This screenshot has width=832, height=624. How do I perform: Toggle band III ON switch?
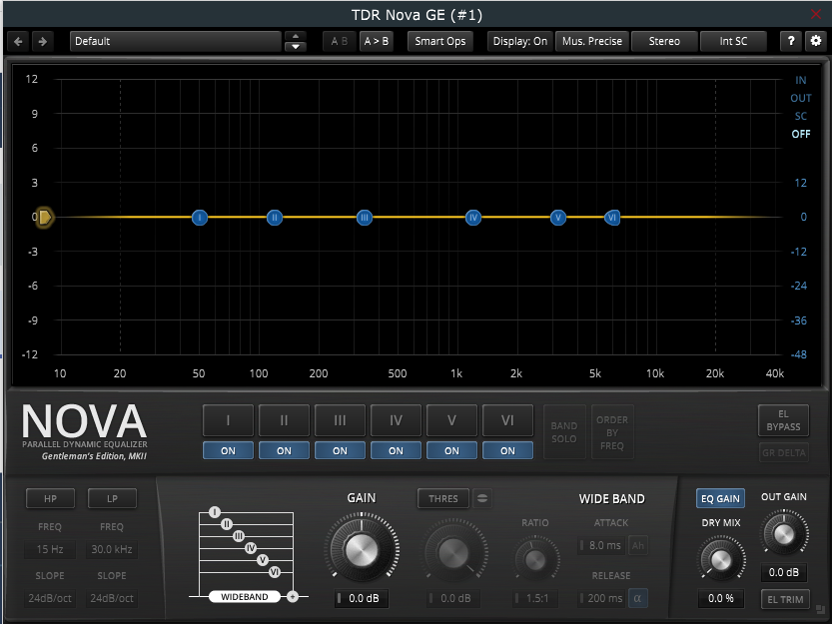341,450
